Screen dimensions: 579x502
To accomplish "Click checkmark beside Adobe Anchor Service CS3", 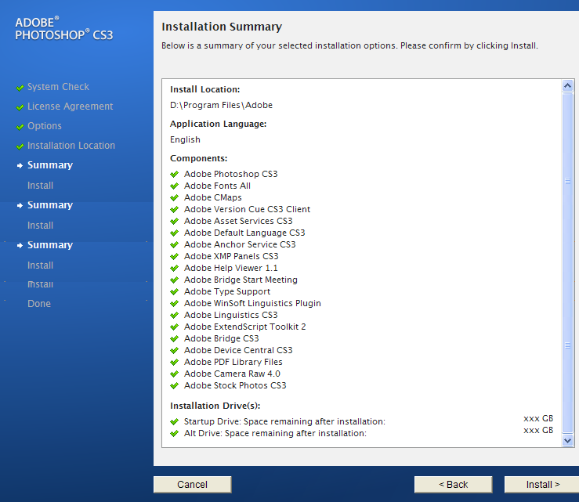I will click(174, 244).
